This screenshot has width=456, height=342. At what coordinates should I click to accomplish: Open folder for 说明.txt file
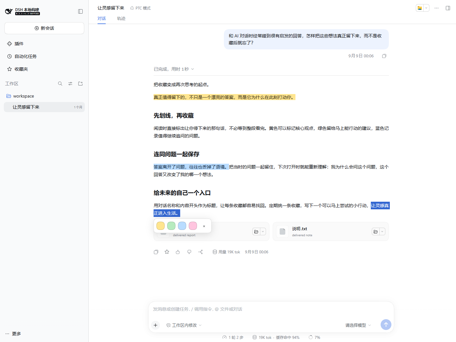coord(376,232)
